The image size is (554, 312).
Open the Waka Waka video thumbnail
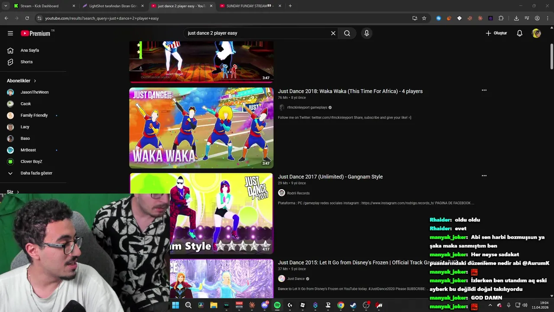[201, 128]
